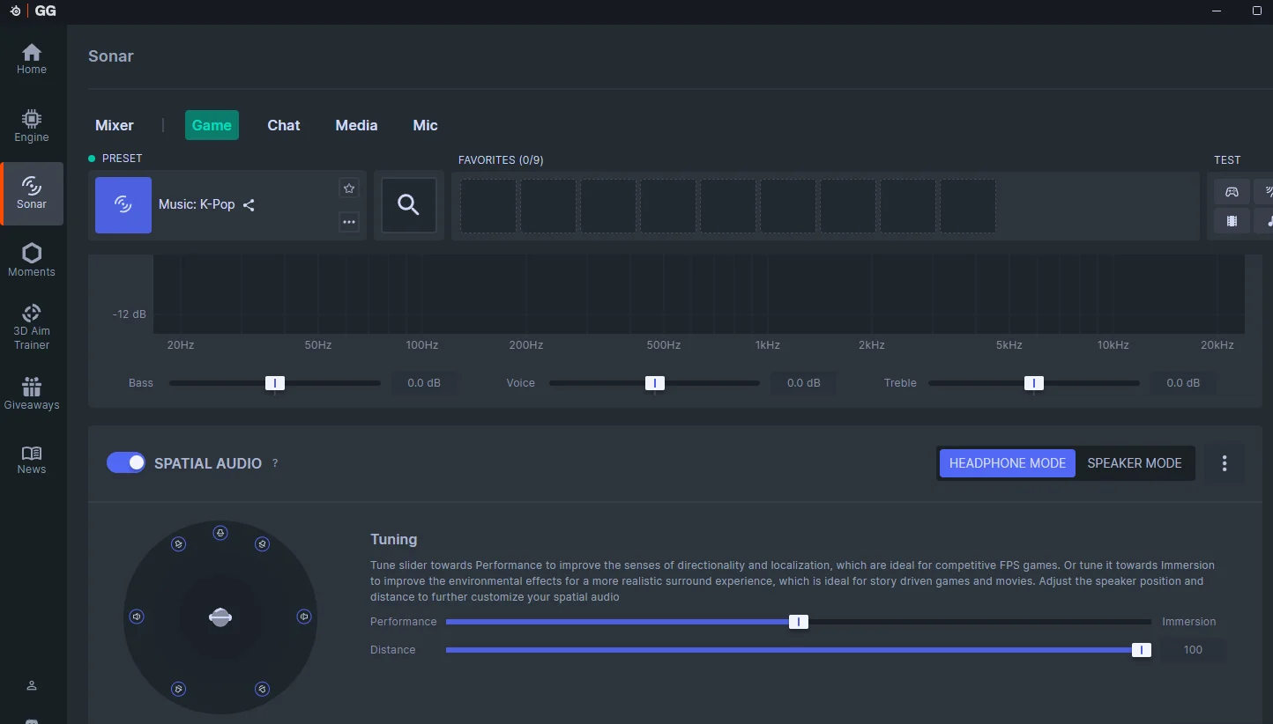Click the PRESET label
Image resolution: width=1273 pixels, height=724 pixels.
pyautogui.click(x=122, y=159)
